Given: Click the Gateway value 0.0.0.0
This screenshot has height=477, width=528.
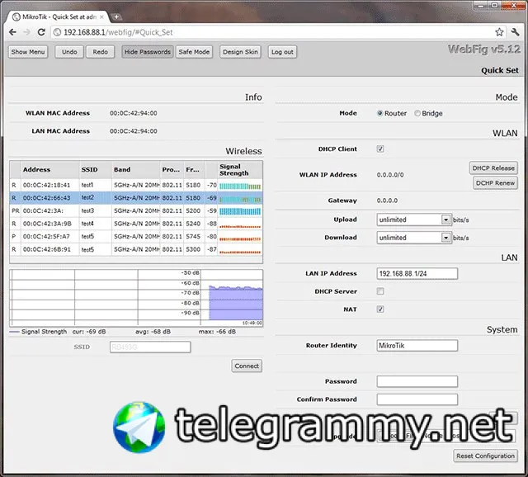Looking at the screenshot, I should click(x=387, y=201).
